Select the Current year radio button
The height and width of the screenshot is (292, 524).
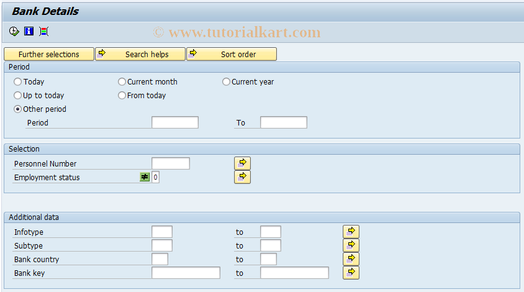(x=226, y=81)
